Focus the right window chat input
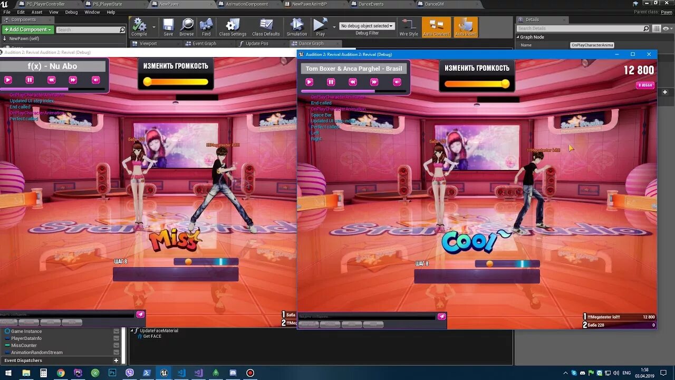The image size is (675, 380). point(367,317)
